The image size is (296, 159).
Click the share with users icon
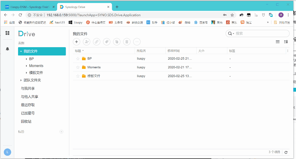tap(86, 42)
